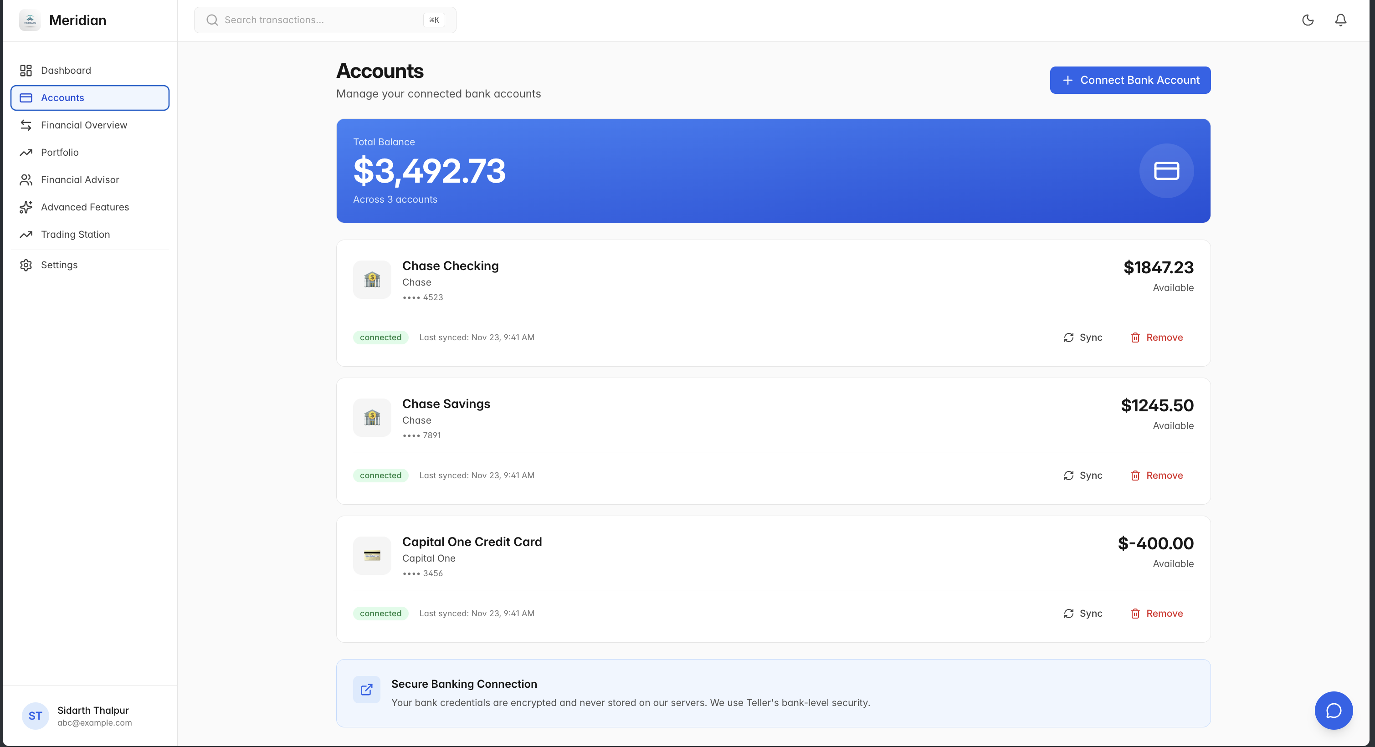
Task: Remove the Capital One Credit Card
Action: point(1156,613)
